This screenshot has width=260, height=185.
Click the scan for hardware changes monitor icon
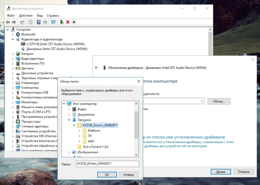tap(53, 22)
